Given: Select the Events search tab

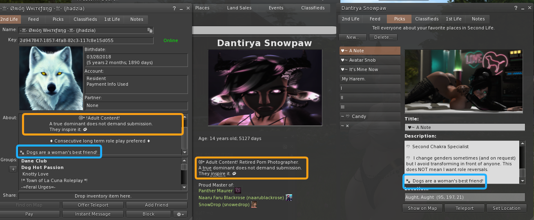Looking at the screenshot, I should 276,8.
